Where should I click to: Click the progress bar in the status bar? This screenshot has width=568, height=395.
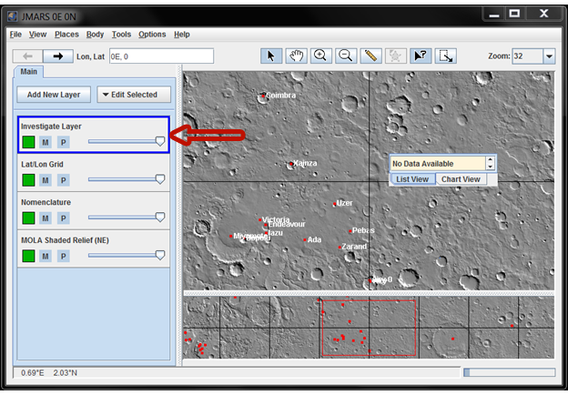509,372
